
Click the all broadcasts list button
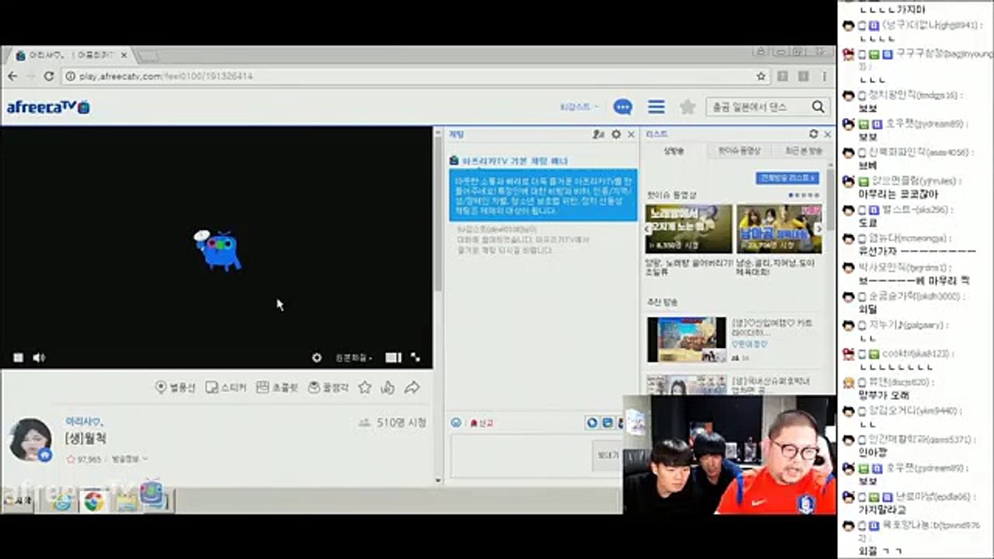787,178
